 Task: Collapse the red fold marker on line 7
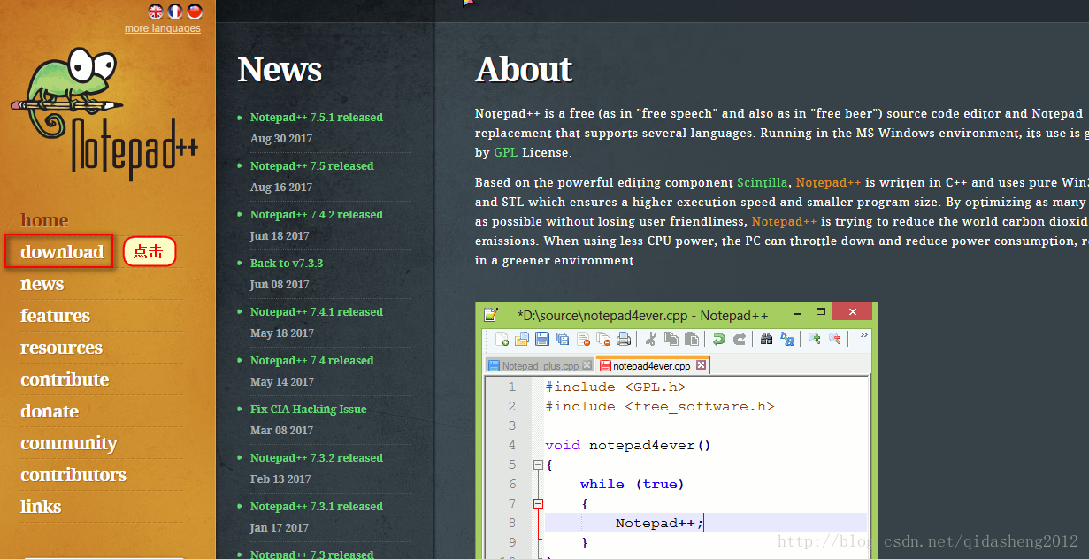[x=537, y=503]
